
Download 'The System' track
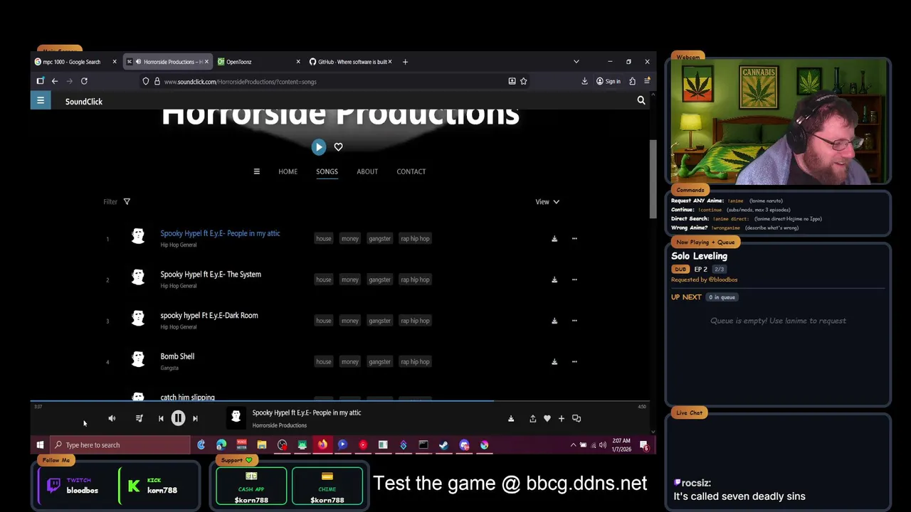point(554,279)
